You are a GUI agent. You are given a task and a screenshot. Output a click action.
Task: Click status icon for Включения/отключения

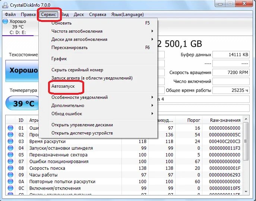point(10,188)
